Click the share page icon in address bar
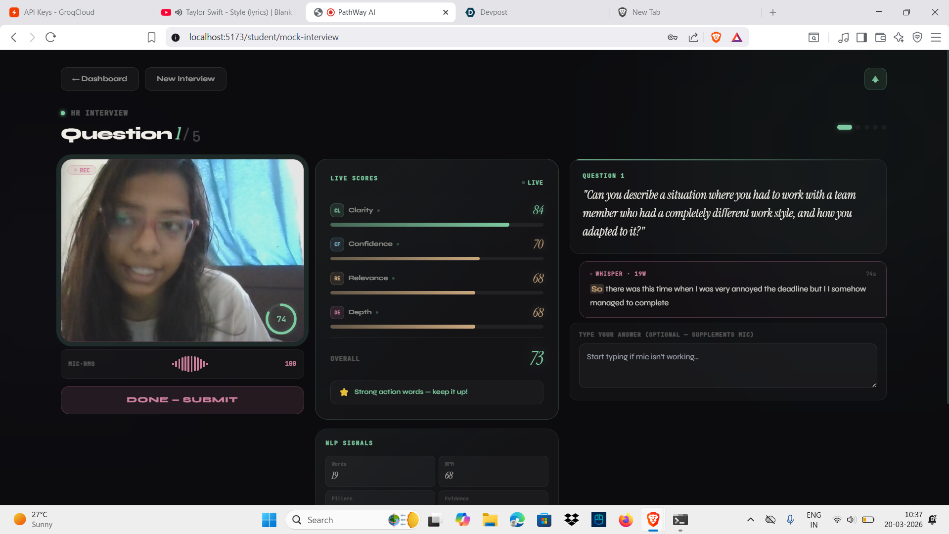The image size is (949, 534). (693, 37)
